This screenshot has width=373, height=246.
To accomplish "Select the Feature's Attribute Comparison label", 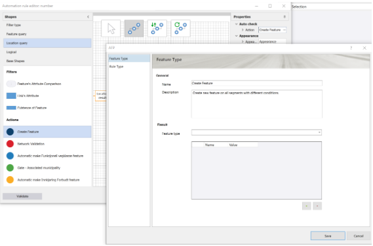I will click(39, 84).
